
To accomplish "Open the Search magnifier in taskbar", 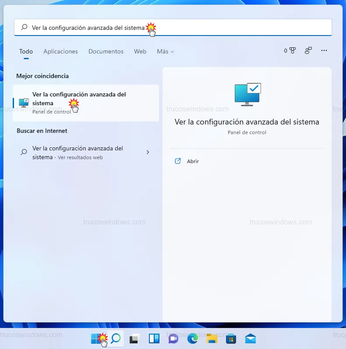I will tap(116, 338).
